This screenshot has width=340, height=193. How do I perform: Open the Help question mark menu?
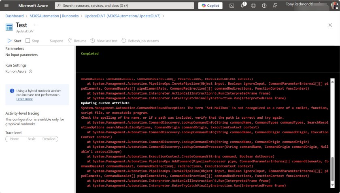[264, 6]
